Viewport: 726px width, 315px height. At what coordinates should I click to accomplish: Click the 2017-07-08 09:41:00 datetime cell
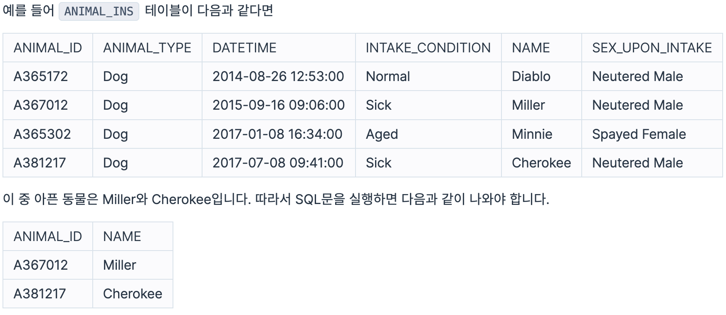point(278,163)
